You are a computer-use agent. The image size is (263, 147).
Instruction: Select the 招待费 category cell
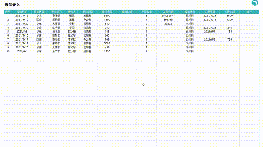[x=88, y=51]
